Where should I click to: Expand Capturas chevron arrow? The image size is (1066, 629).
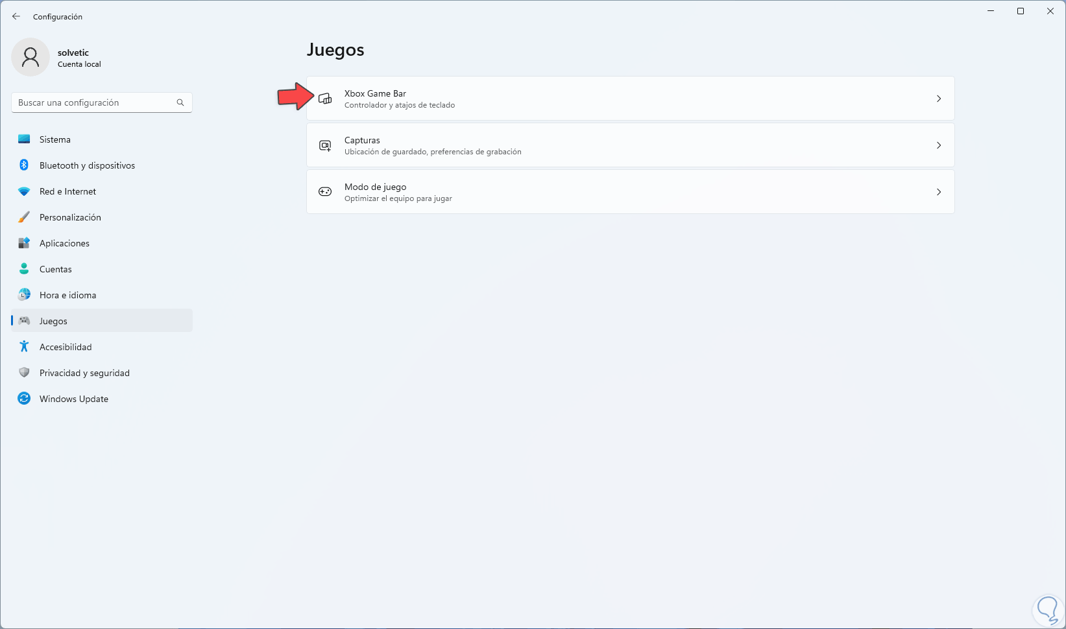(938, 145)
